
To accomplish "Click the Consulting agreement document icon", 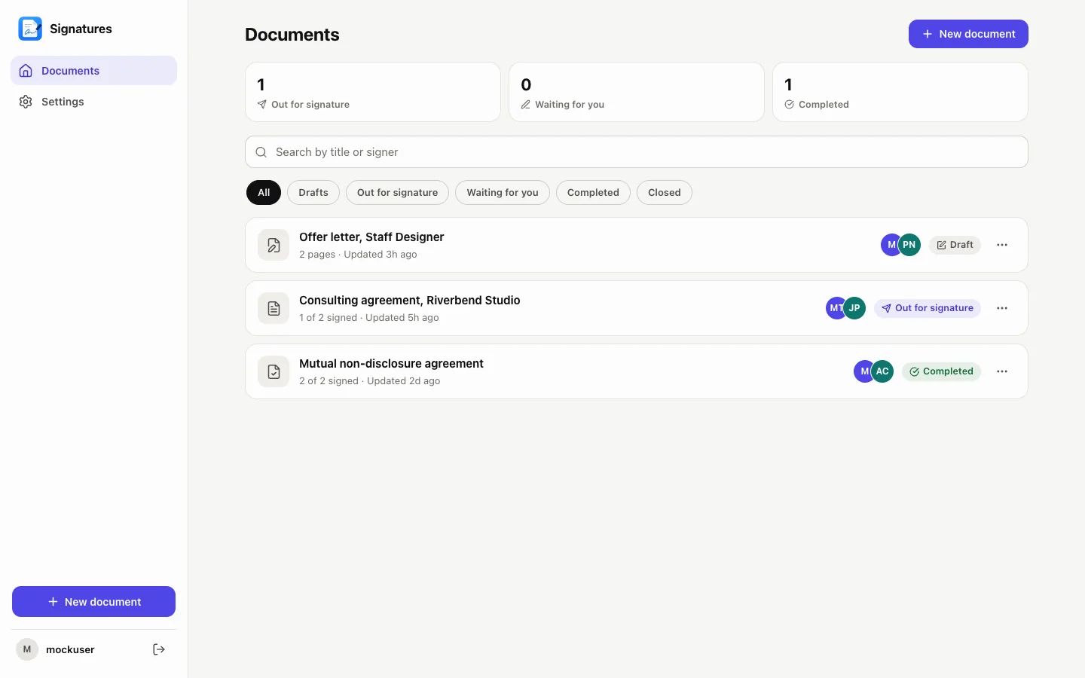I will tap(274, 308).
